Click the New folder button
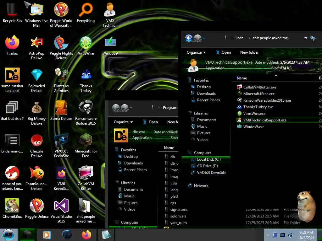The width and height of the screenshot is (322, 241). 249,52
